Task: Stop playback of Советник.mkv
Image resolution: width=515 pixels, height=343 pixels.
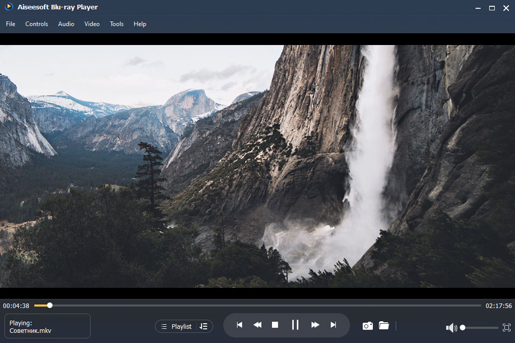Action: (275, 325)
